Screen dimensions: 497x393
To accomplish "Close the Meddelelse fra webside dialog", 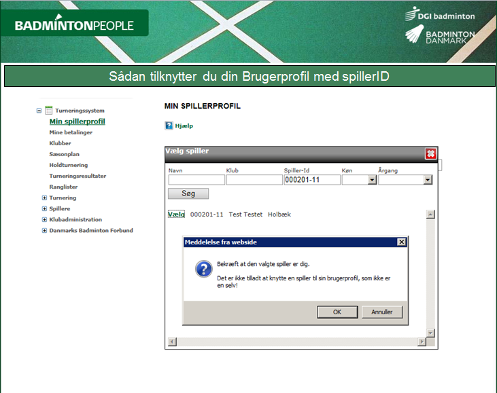I will (401, 242).
